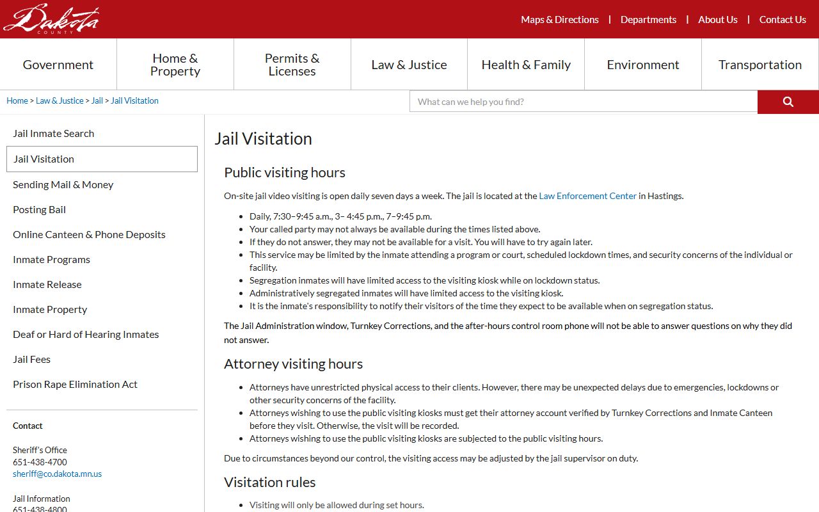Click the Home breadcrumb link
This screenshot has width=819, height=512.
pyautogui.click(x=17, y=100)
